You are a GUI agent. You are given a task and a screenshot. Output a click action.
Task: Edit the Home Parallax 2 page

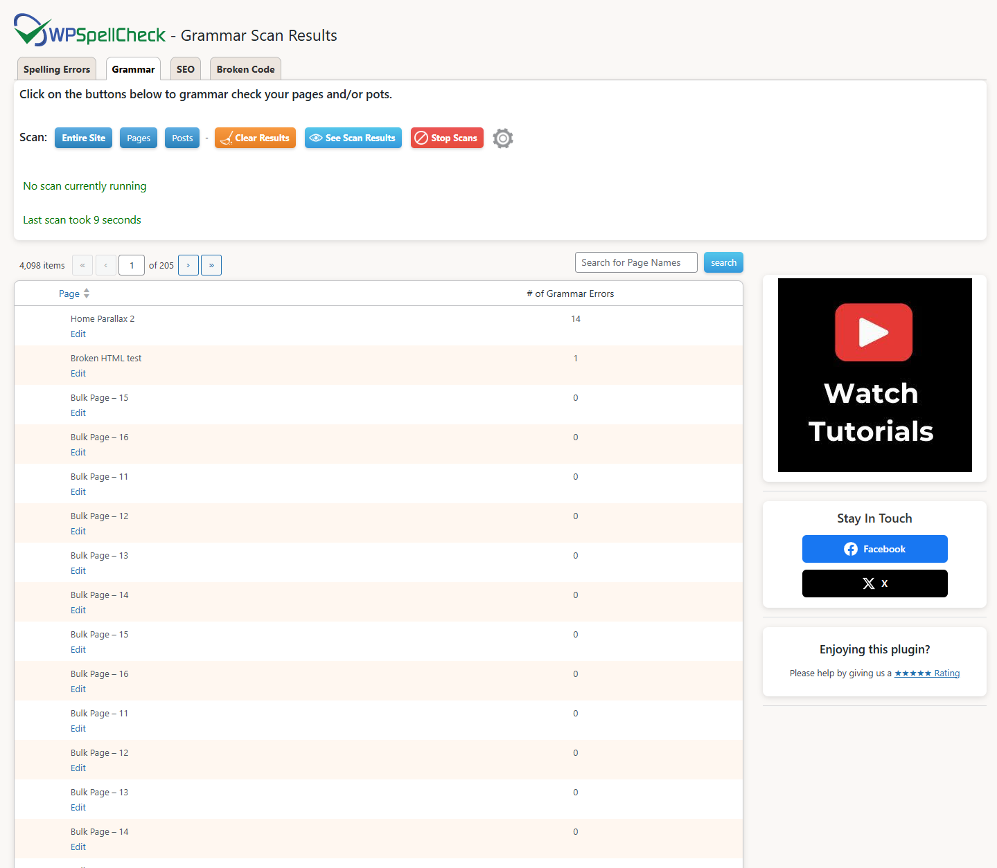pyautogui.click(x=78, y=334)
